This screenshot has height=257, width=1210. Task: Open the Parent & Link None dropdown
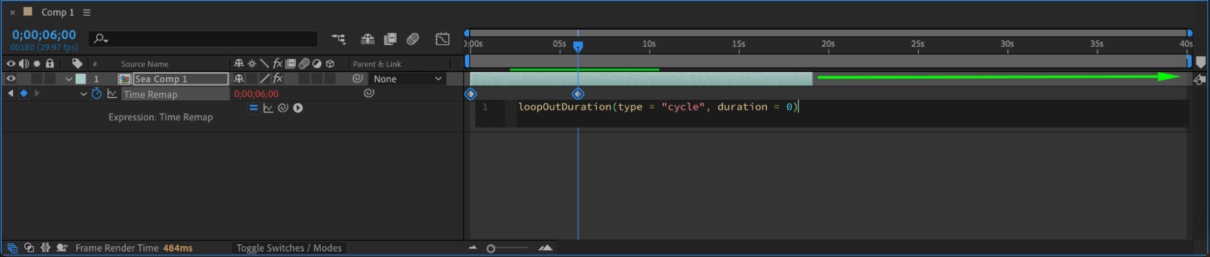click(407, 79)
